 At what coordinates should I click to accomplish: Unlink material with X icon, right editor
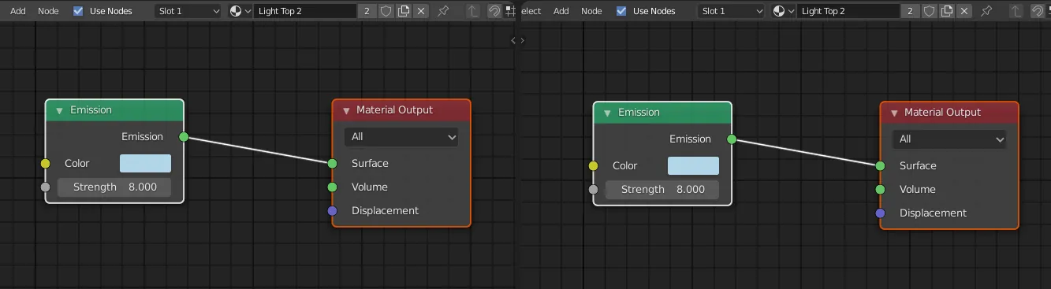[964, 11]
